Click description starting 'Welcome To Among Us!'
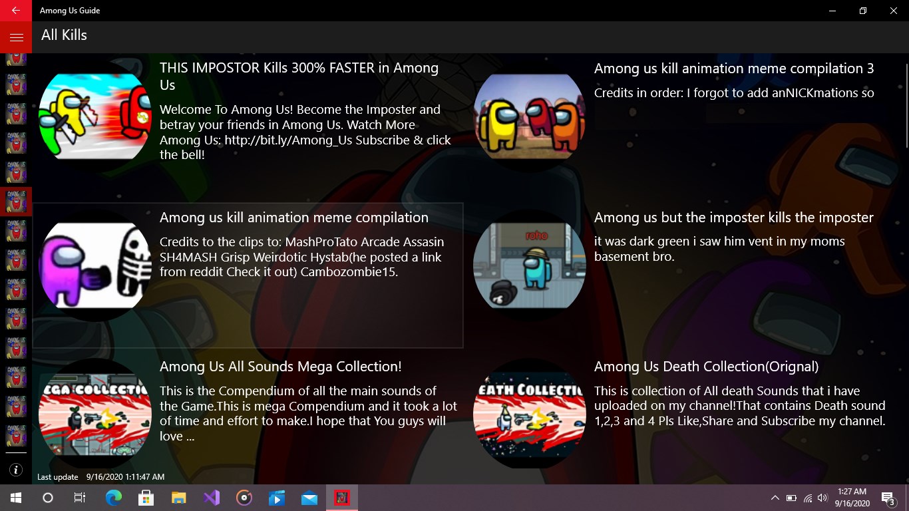 coord(305,132)
